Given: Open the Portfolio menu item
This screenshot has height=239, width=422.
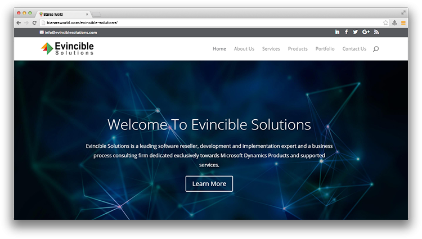Looking at the screenshot, I should pos(325,49).
